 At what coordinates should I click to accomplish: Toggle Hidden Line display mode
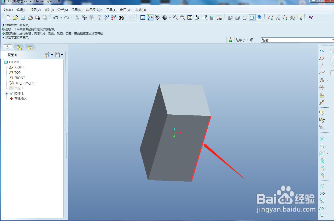[x=238, y=18]
